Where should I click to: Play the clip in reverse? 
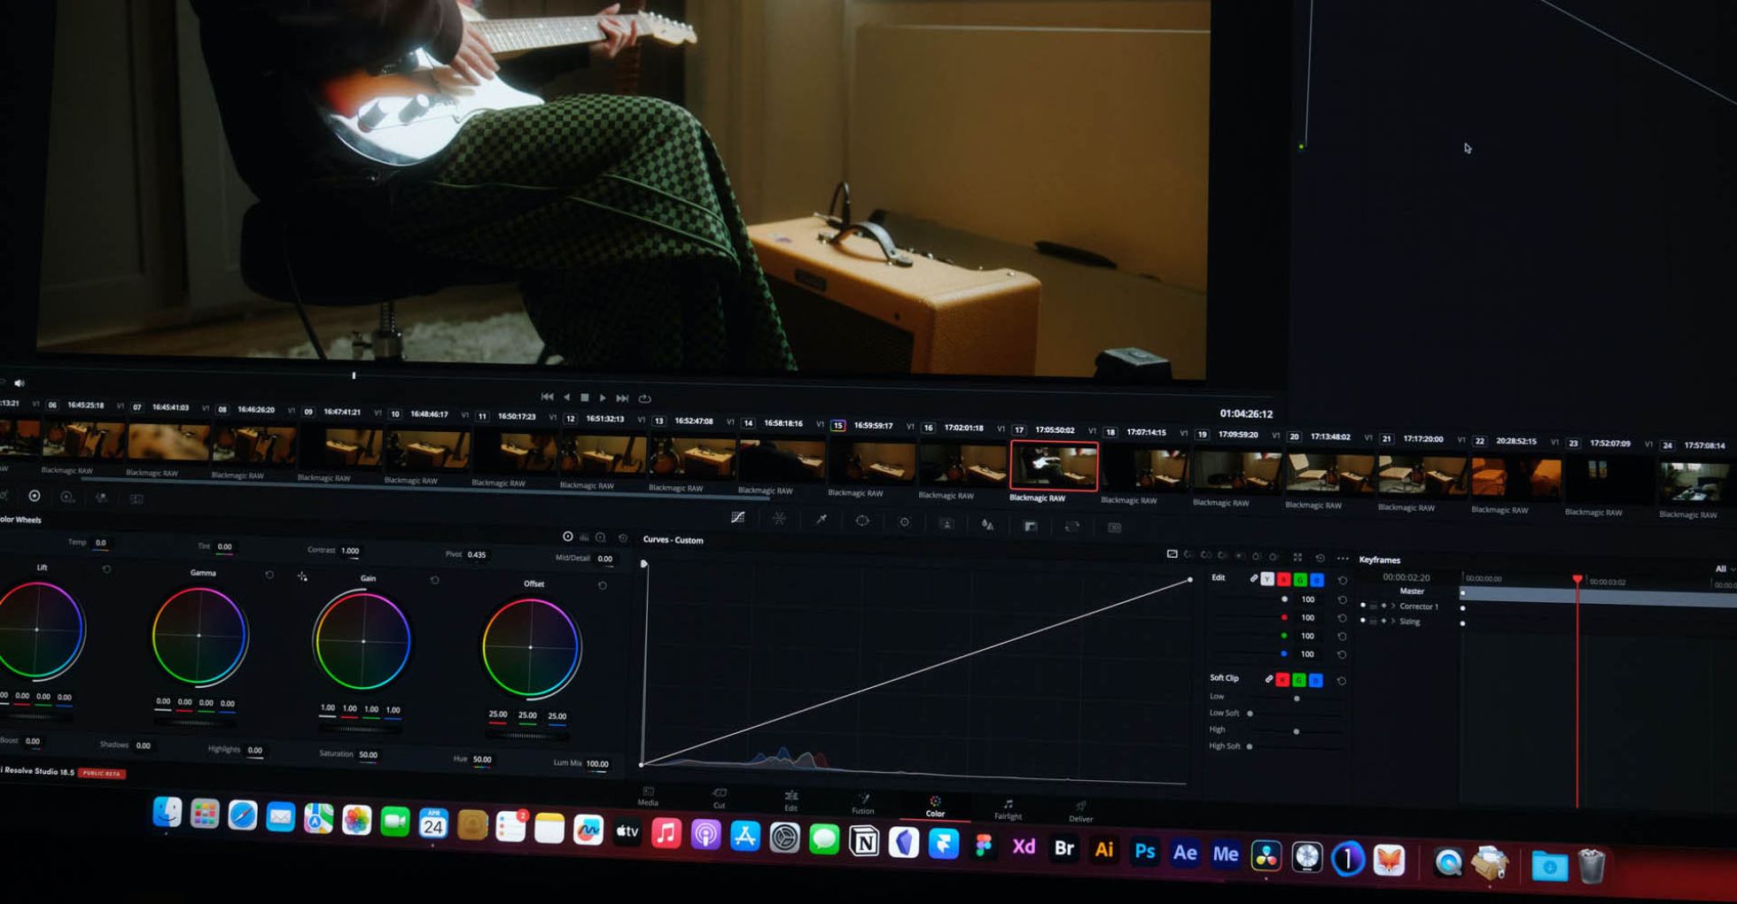coord(566,398)
